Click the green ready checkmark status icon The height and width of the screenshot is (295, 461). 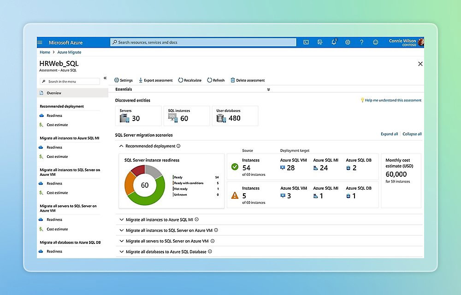235,167
